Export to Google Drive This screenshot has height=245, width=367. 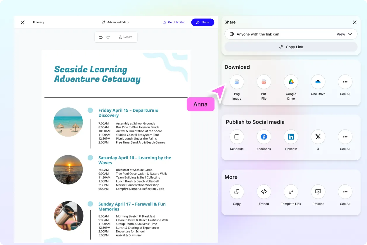click(x=291, y=82)
